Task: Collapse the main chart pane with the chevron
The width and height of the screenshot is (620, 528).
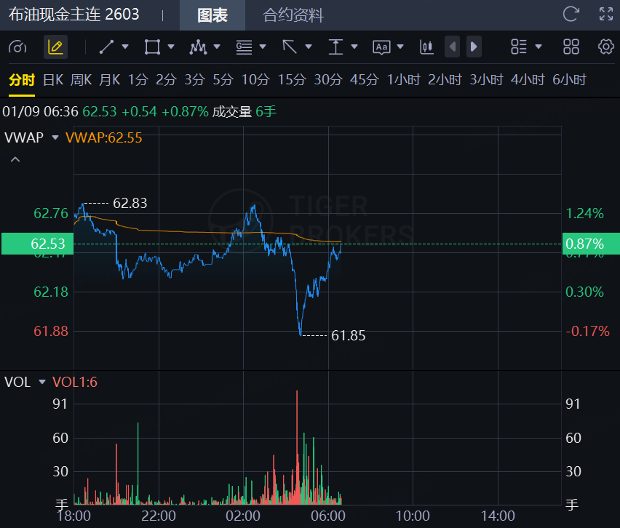Action: (15, 159)
